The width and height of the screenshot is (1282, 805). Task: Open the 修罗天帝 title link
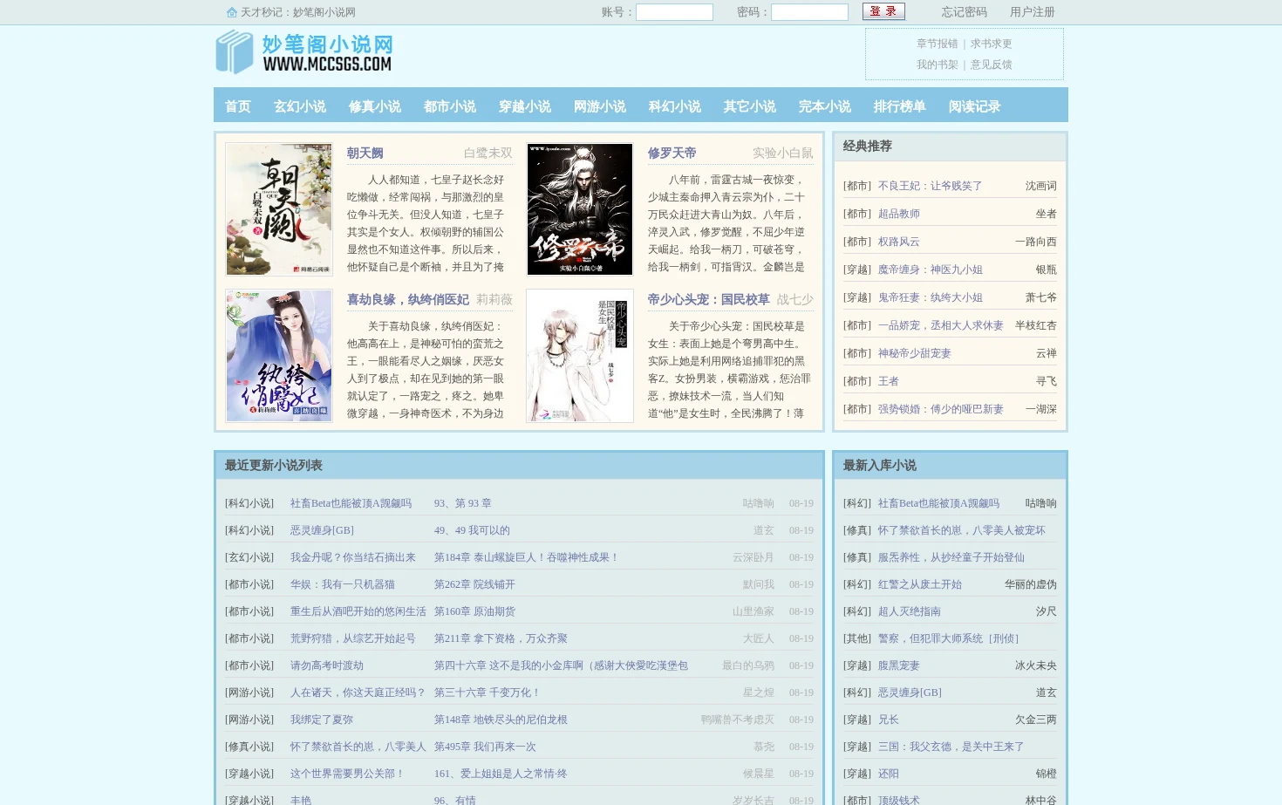(672, 153)
